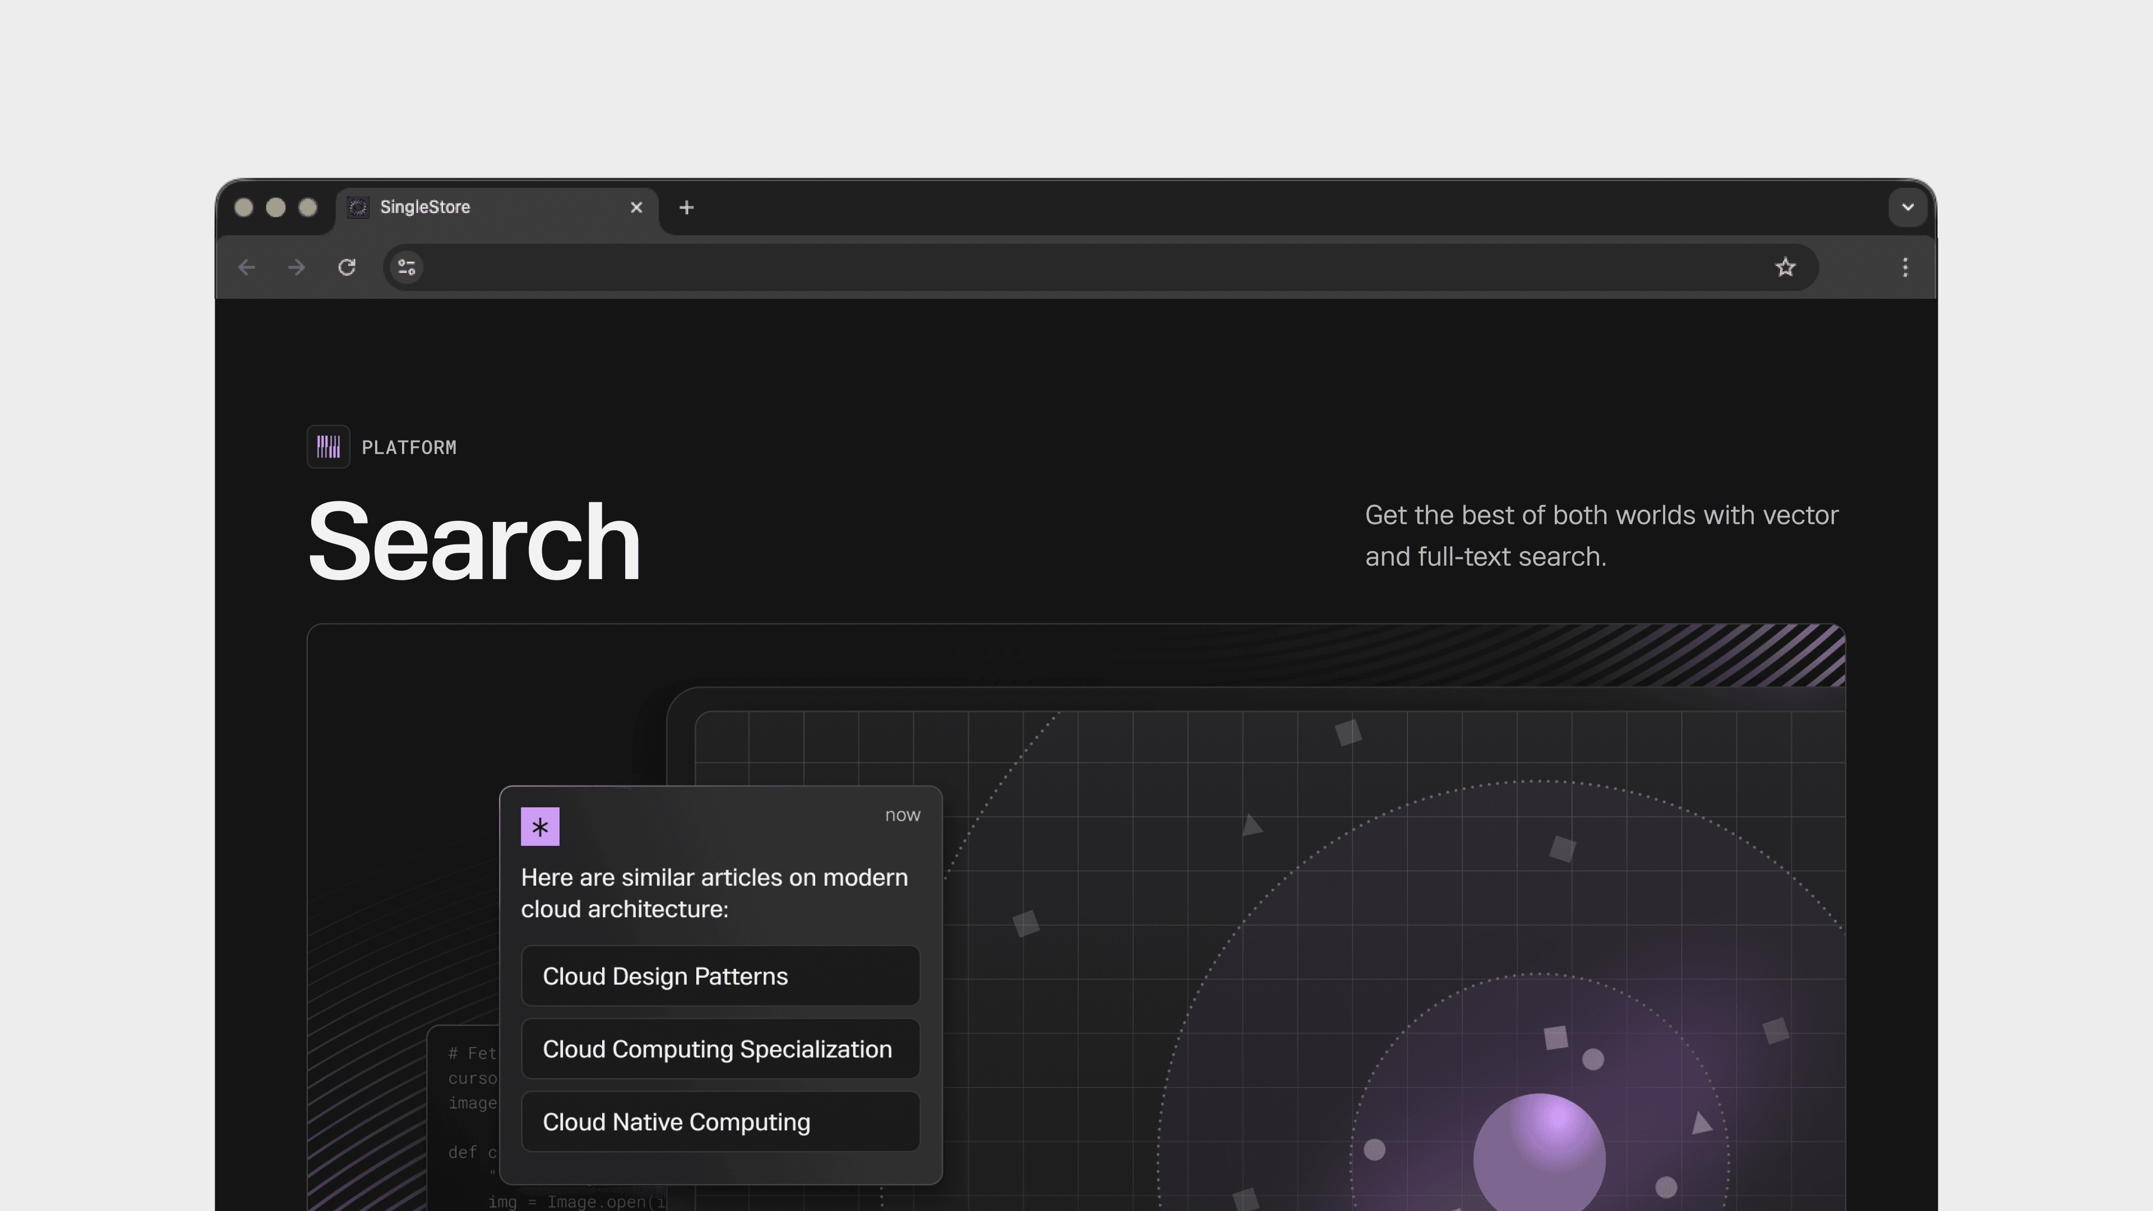This screenshot has height=1211, width=2153.
Task: Bookmark this page with star icon
Action: 1785,267
